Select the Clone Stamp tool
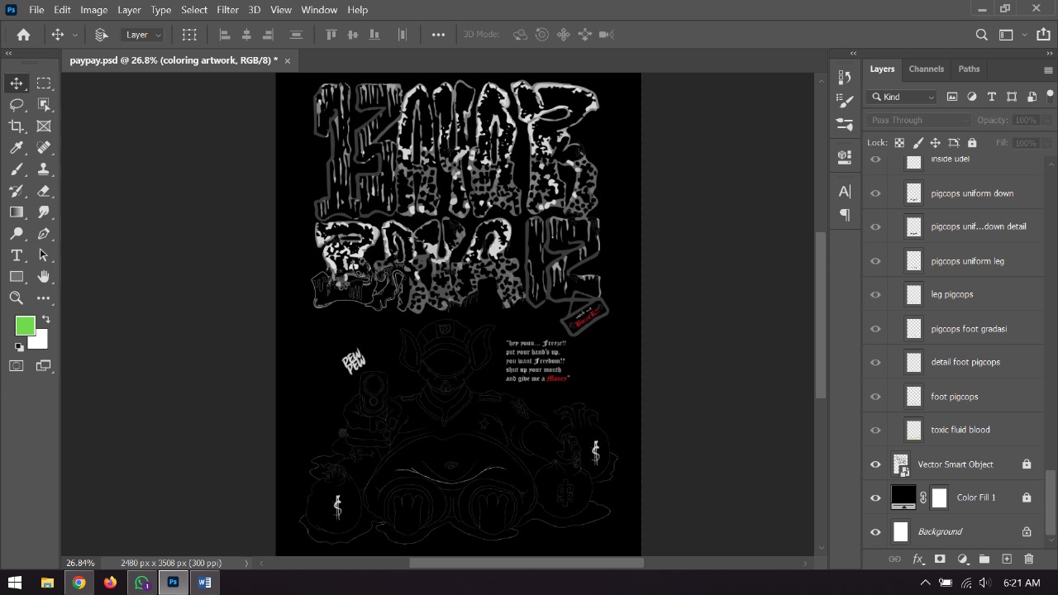This screenshot has width=1058, height=595. [44, 169]
